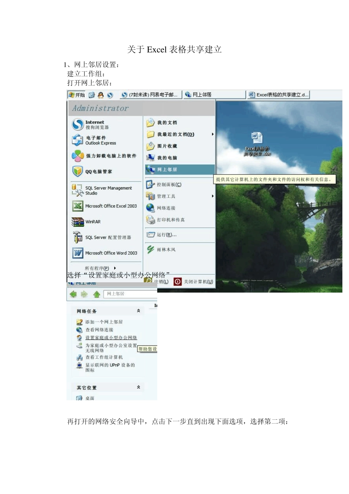Click 注销 (Log Off) button
349x494 pixels.
point(157,282)
